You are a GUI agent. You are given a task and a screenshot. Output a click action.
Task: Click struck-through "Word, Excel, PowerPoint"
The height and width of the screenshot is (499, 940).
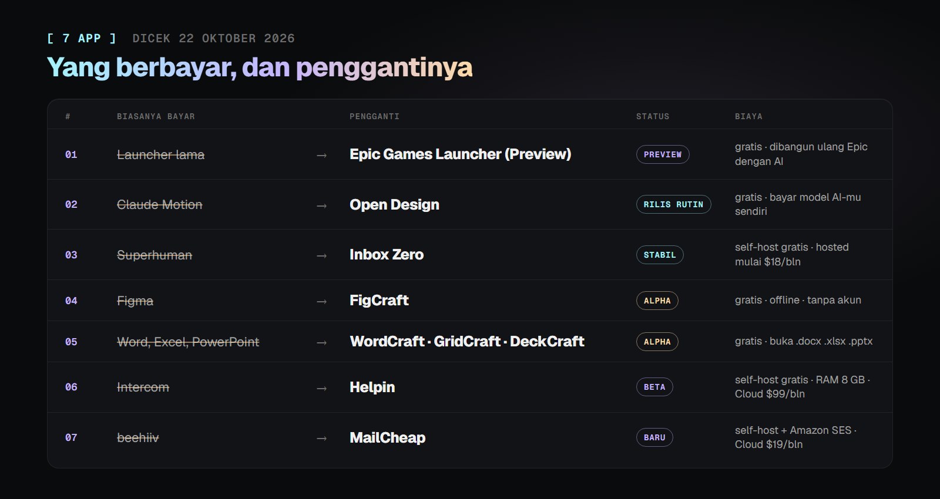point(188,342)
